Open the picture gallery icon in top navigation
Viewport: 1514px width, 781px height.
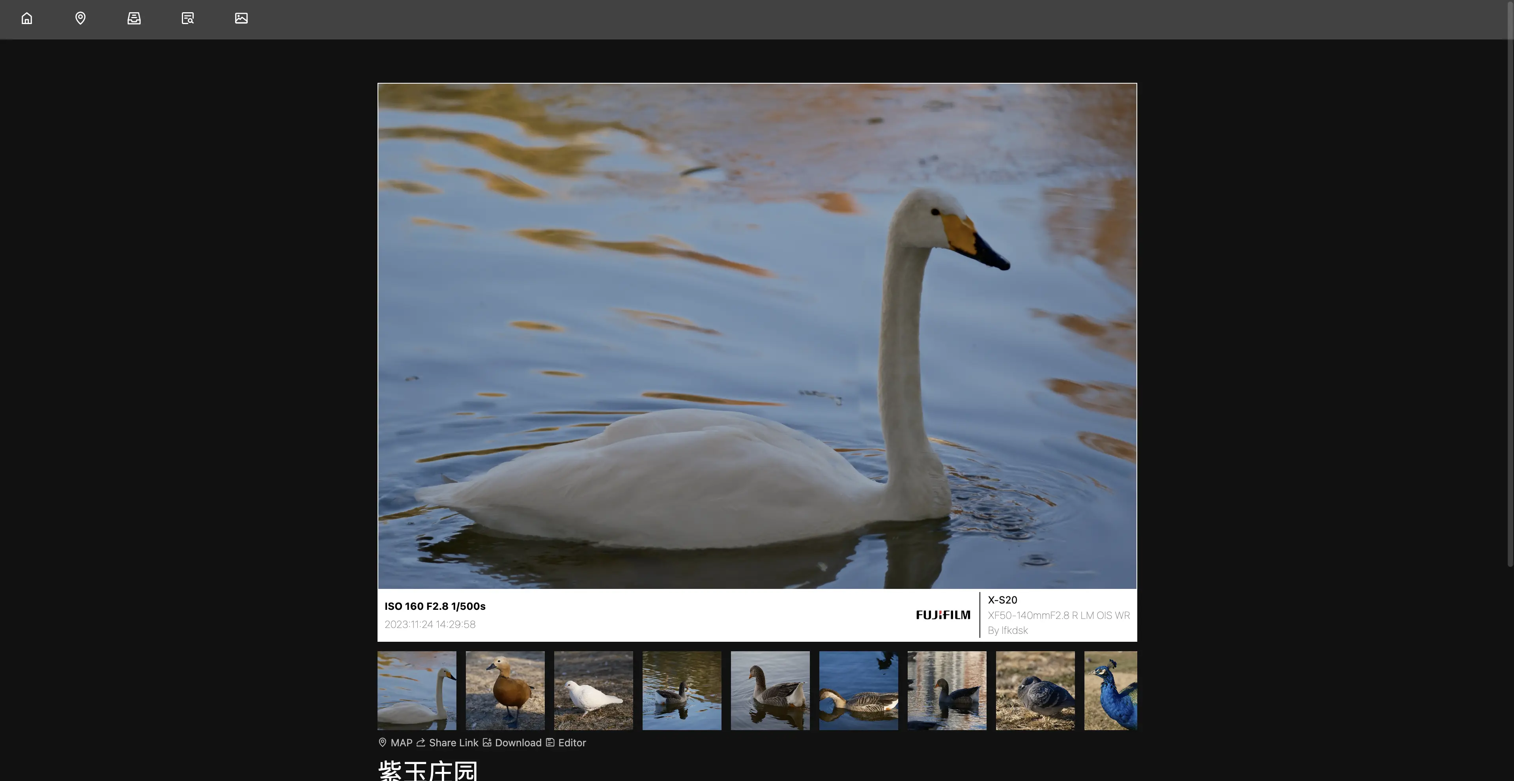click(x=241, y=18)
